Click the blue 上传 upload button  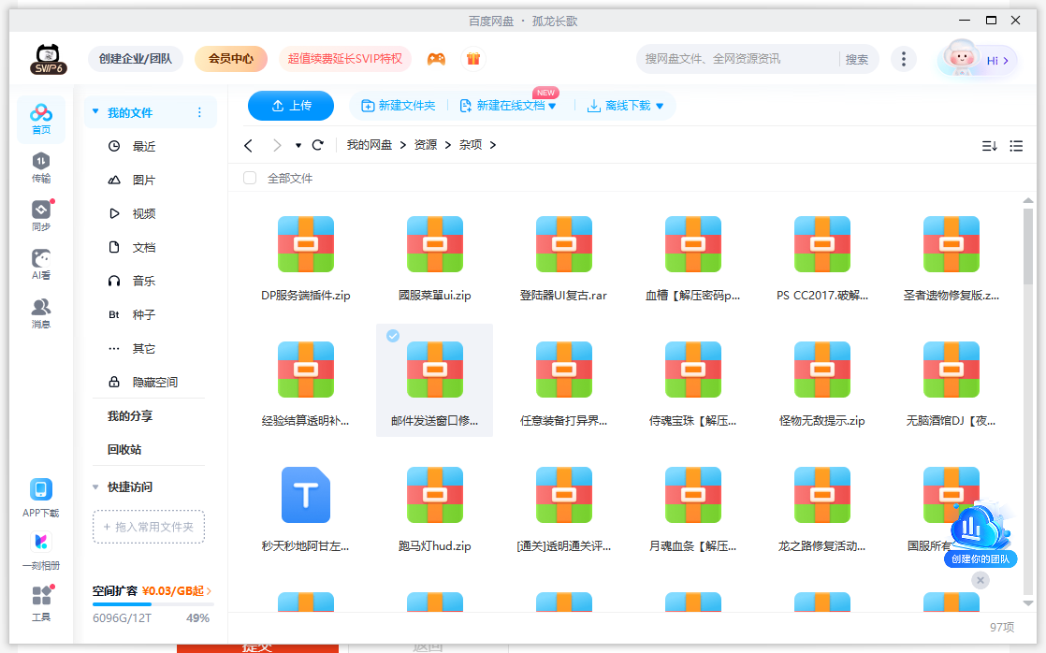[x=291, y=106]
